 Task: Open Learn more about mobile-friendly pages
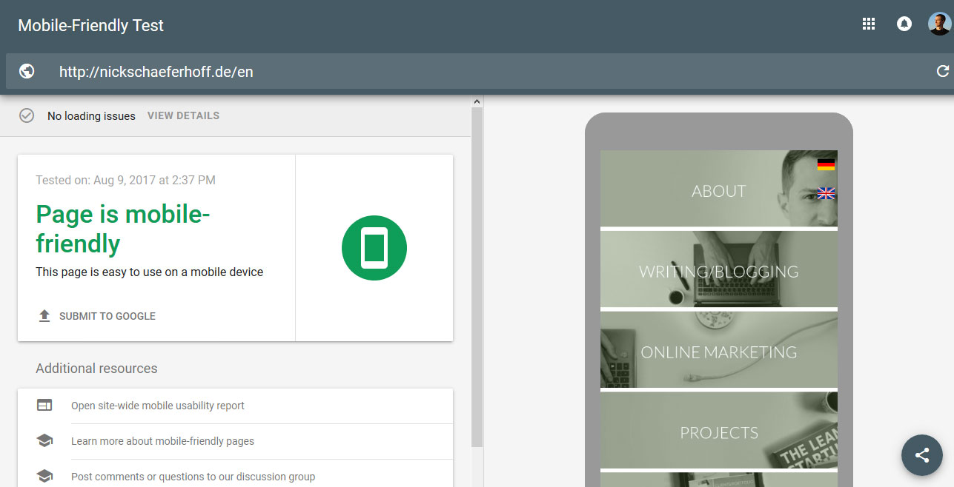(x=162, y=441)
